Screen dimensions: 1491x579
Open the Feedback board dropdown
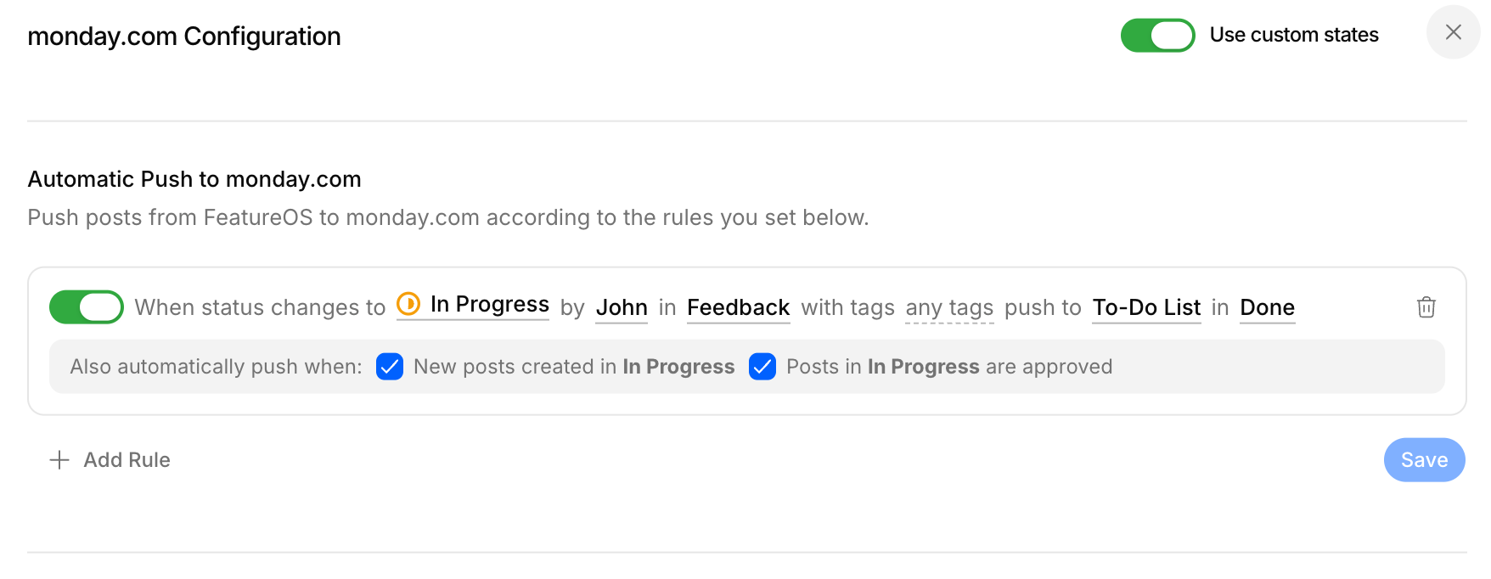[x=738, y=307]
